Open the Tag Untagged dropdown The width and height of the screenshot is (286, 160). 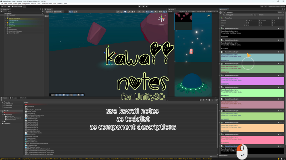239,15
